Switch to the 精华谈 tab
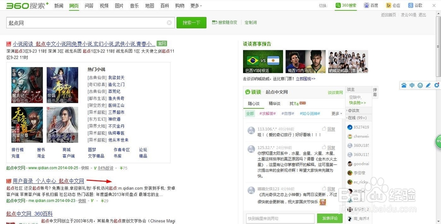The width and height of the screenshot is (441, 224). (274, 104)
